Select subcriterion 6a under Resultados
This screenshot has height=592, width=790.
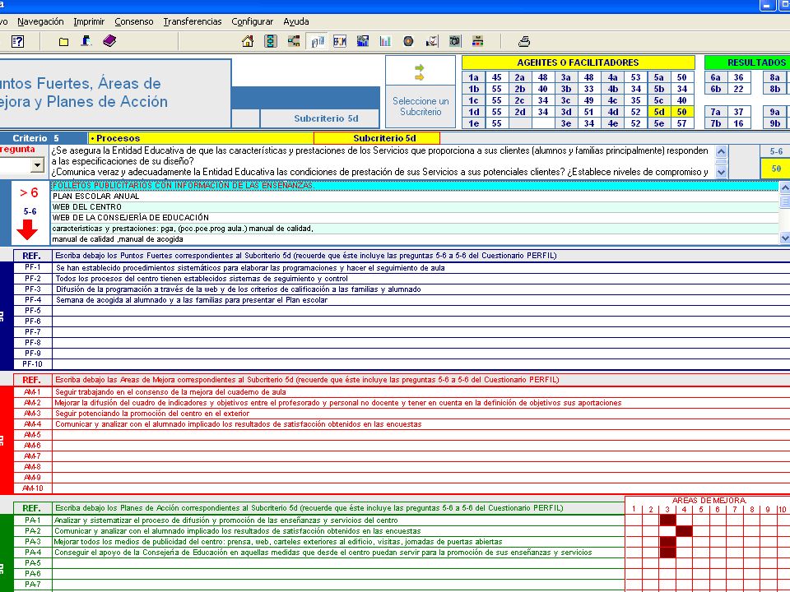[x=715, y=77]
